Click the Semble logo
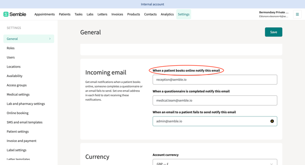 [x=15, y=14]
